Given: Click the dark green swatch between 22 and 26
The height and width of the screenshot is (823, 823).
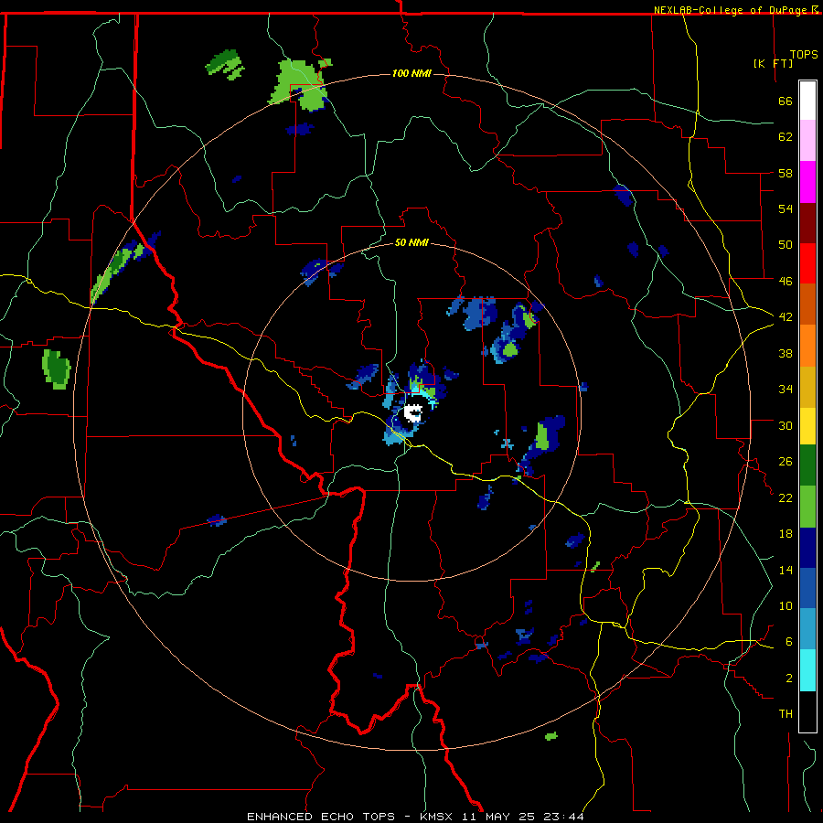Looking at the screenshot, I should (807, 465).
